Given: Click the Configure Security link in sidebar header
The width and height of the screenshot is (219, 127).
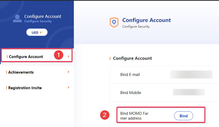Looking at the screenshot, I should click(x=38, y=21).
